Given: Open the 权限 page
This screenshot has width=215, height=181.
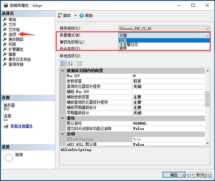Looking at the screenshot, I should pyautogui.click(x=12, y=44).
